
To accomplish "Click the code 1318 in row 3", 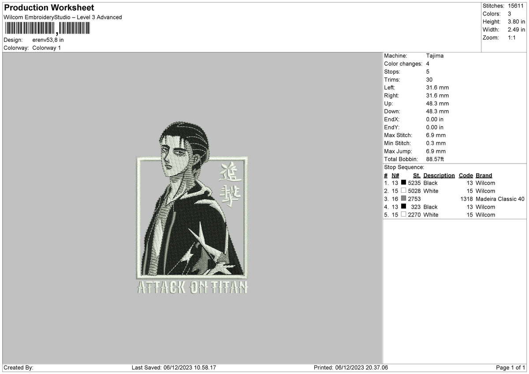I will pyautogui.click(x=466, y=199).
